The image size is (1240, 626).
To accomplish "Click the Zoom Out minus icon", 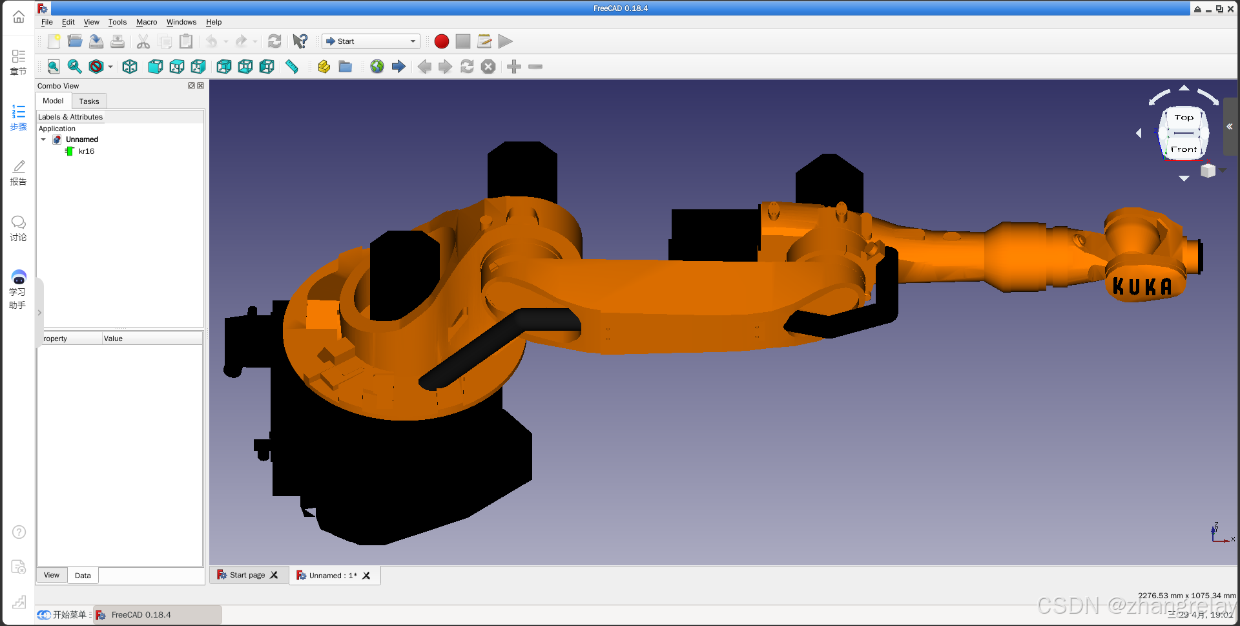I will click(535, 67).
